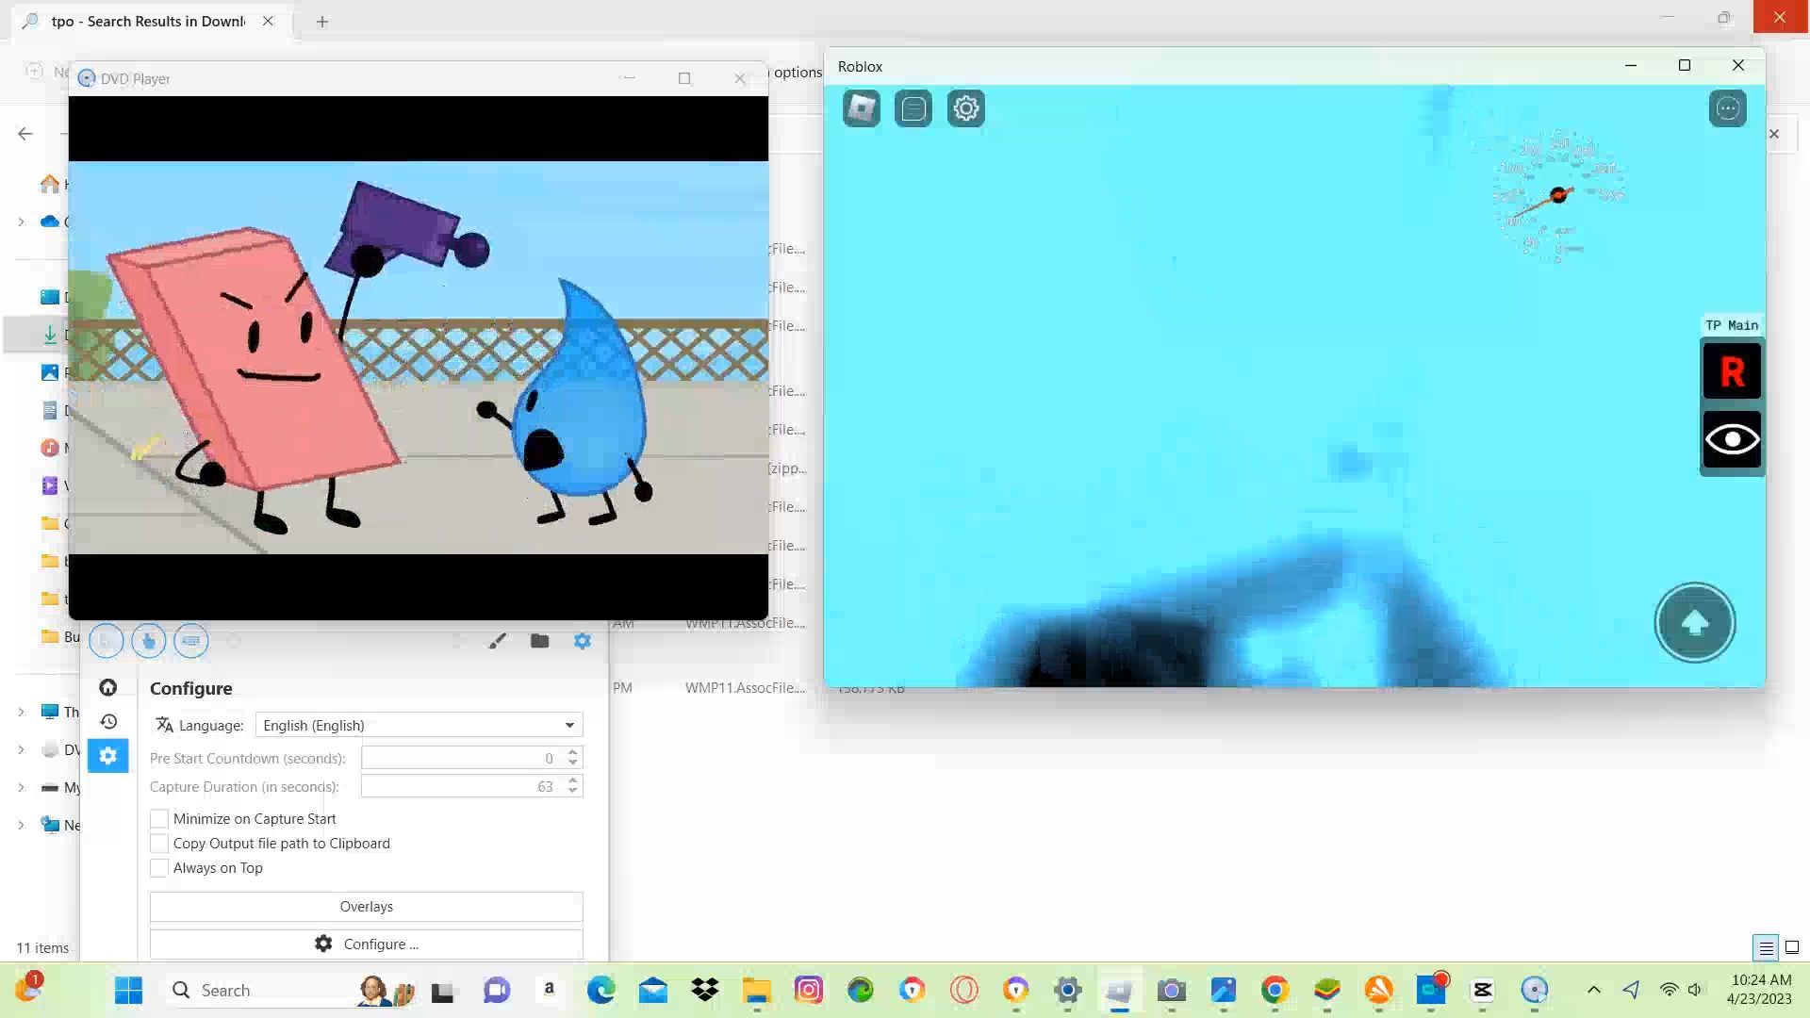Click the DVD Player video frame

[x=419, y=357]
